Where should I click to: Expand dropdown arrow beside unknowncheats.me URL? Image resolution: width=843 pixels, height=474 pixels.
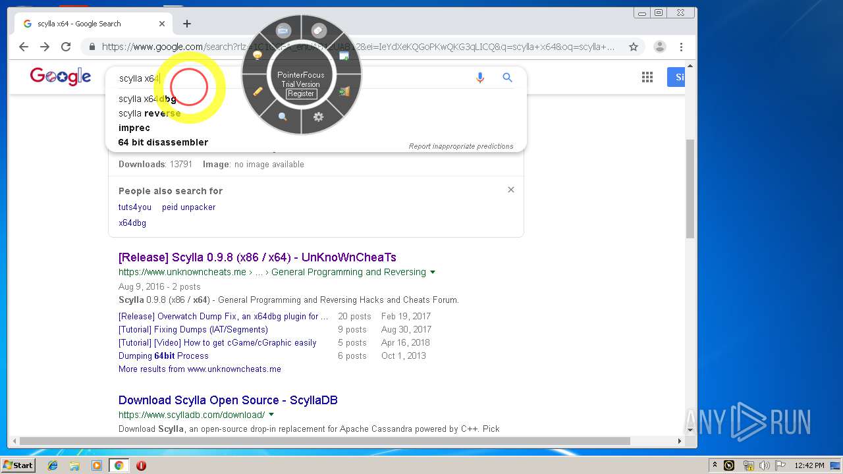433,272
